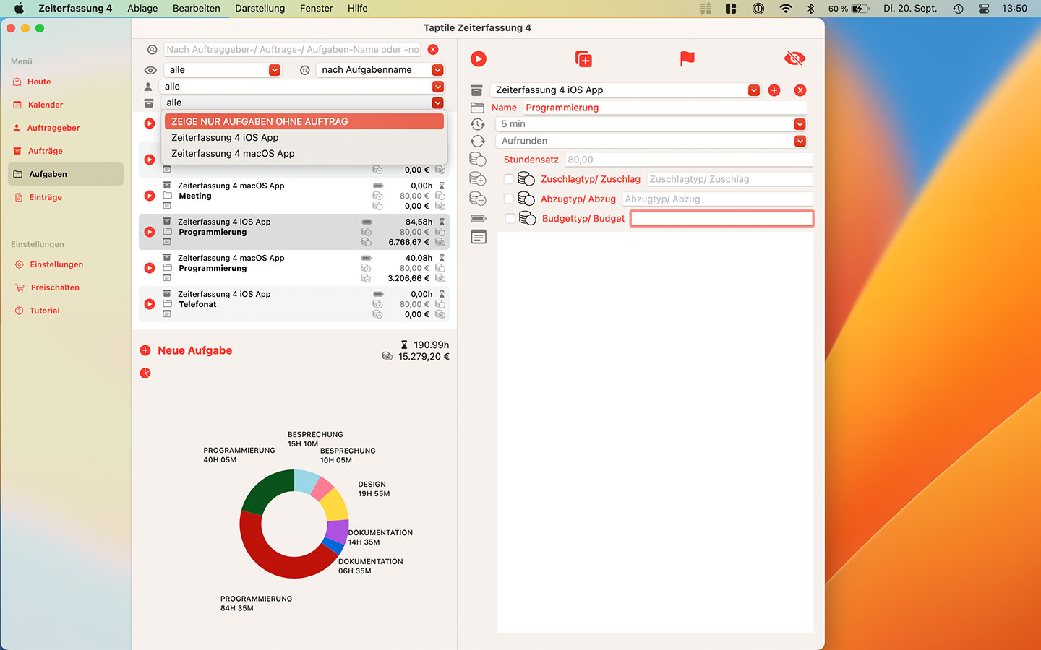Click the Stundensatz field showing 80,00
1041x650 pixels.
tap(688, 160)
